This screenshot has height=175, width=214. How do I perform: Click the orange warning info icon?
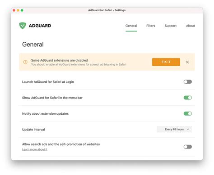(x=25, y=62)
